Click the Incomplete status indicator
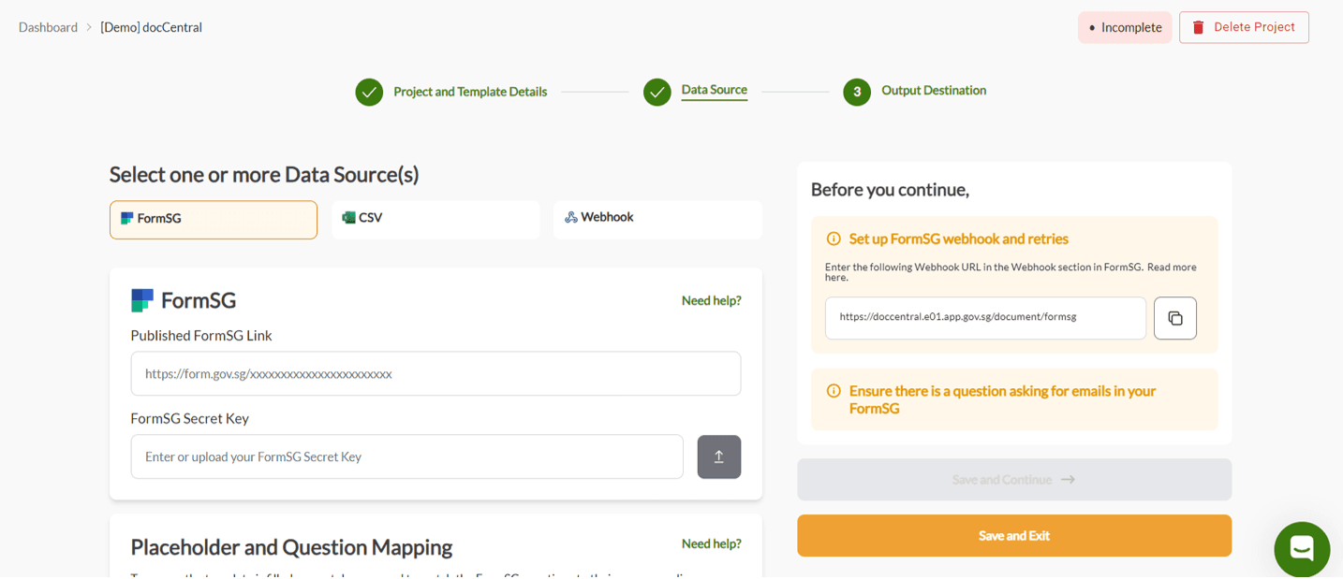 pyautogui.click(x=1125, y=27)
